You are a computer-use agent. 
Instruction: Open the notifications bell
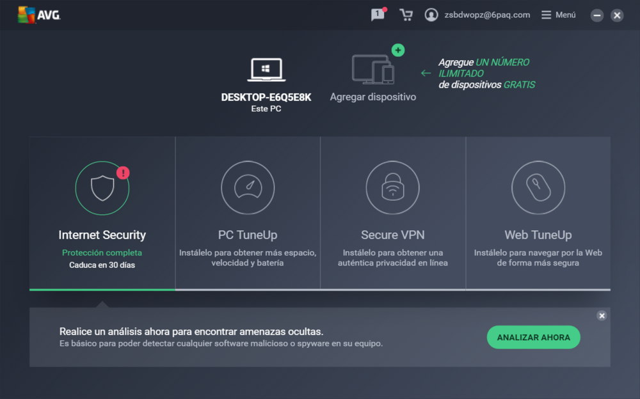(x=377, y=14)
